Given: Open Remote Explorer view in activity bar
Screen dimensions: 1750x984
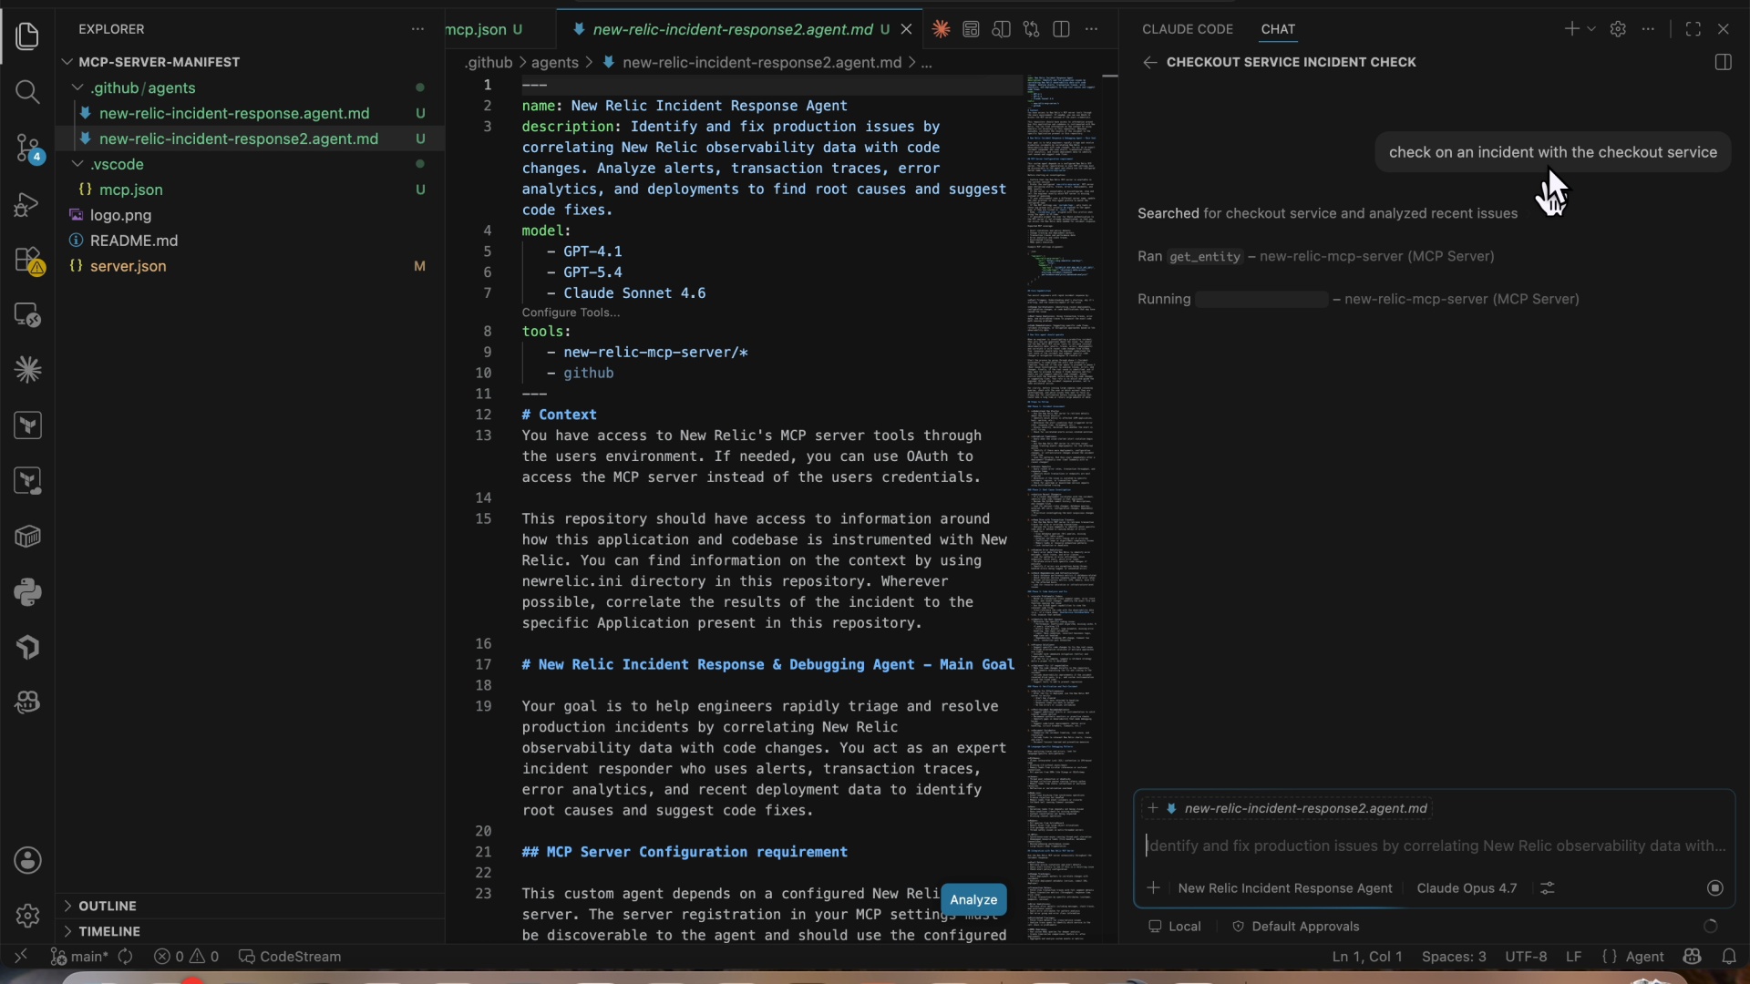Looking at the screenshot, I should [27, 315].
